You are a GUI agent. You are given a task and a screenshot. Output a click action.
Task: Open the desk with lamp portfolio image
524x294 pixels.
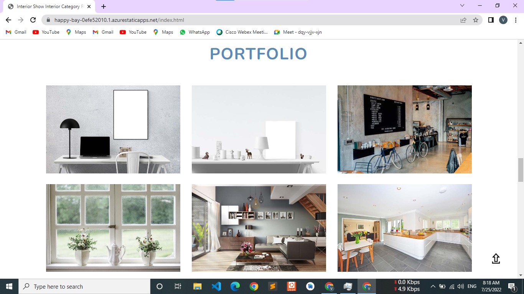[113, 129]
